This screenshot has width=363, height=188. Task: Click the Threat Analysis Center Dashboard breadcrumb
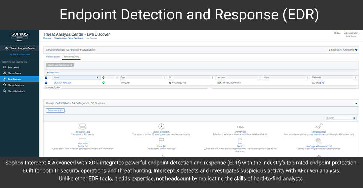coord(68,38)
